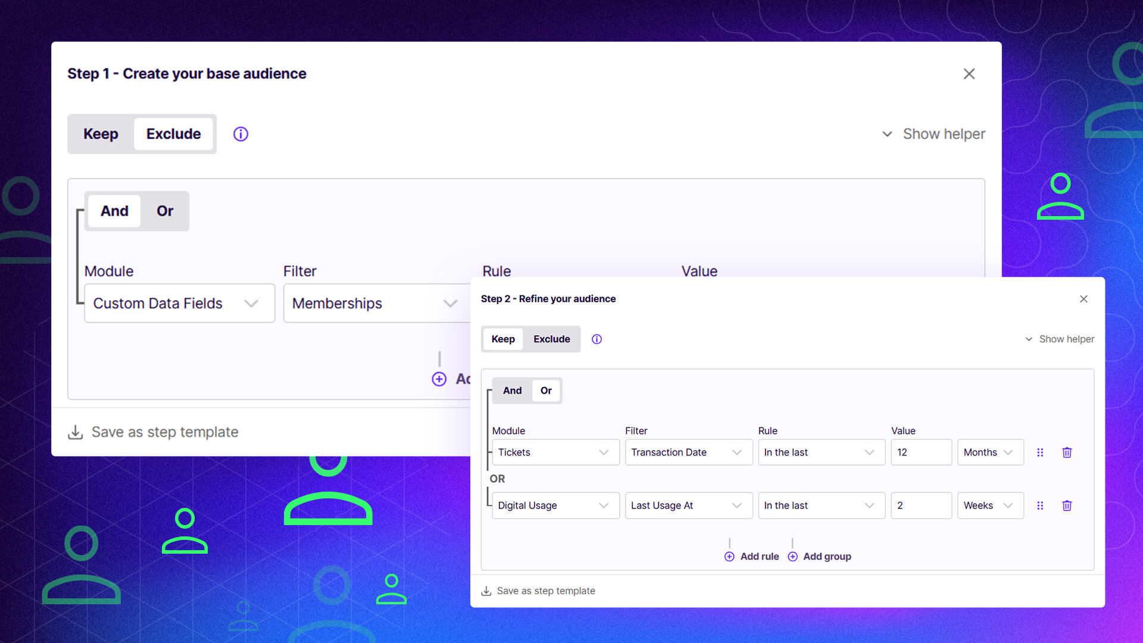
Task: Click the plus icon next to Add rule
Action: coord(729,556)
